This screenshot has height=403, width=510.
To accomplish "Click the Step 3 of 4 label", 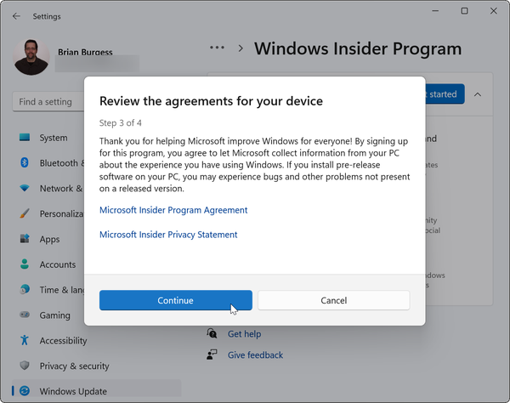I will pos(121,123).
